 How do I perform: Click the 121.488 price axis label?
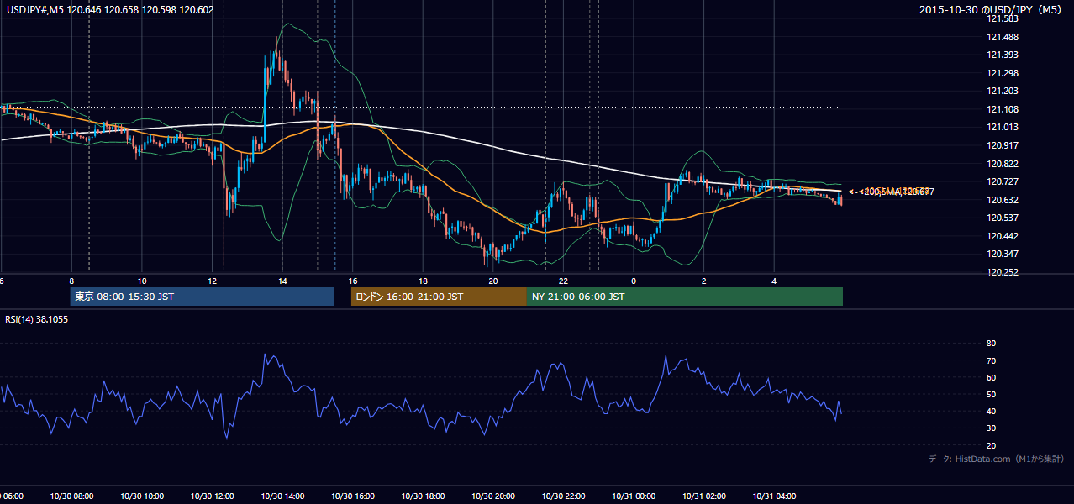click(1002, 37)
